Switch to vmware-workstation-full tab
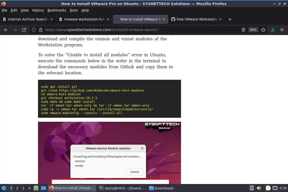 point(84,19)
